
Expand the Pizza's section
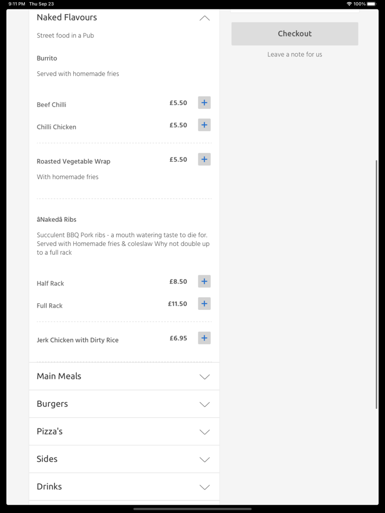[205, 432]
